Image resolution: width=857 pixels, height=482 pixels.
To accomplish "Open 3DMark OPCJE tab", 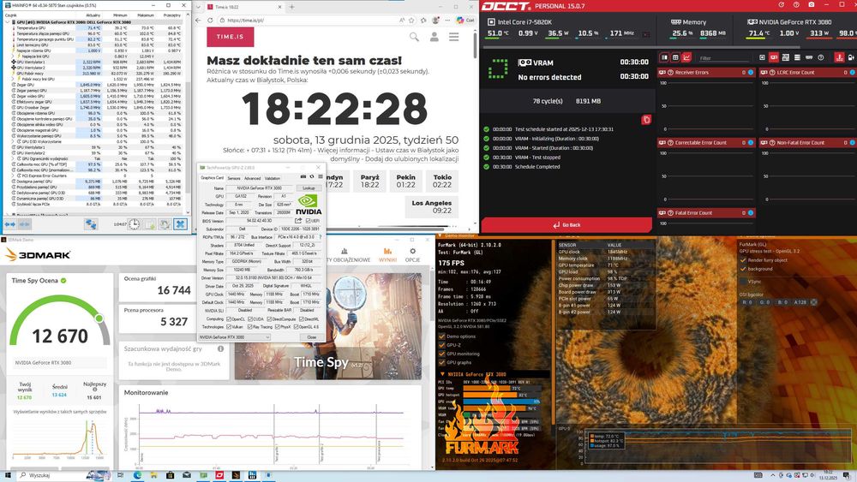I will [x=413, y=255].
